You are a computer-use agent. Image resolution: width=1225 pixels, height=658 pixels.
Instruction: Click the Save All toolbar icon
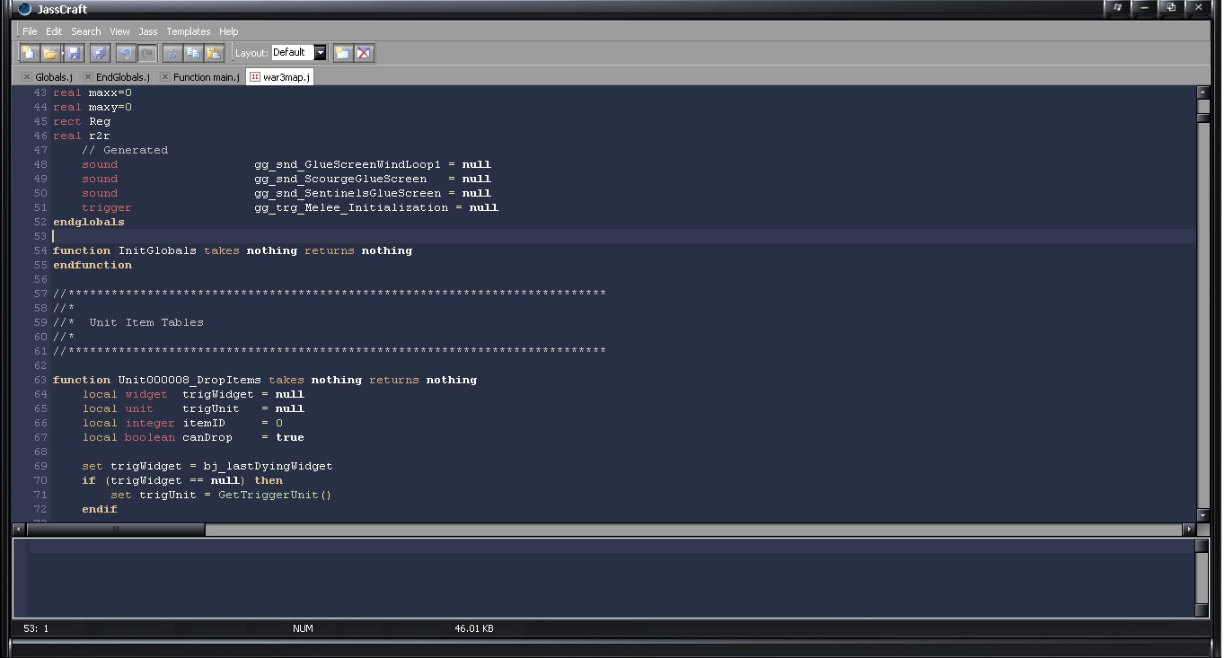[100, 53]
